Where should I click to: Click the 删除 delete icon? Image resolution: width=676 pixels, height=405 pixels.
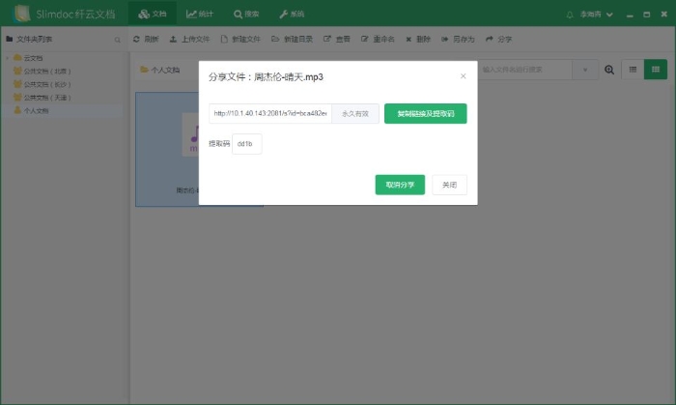(409, 40)
